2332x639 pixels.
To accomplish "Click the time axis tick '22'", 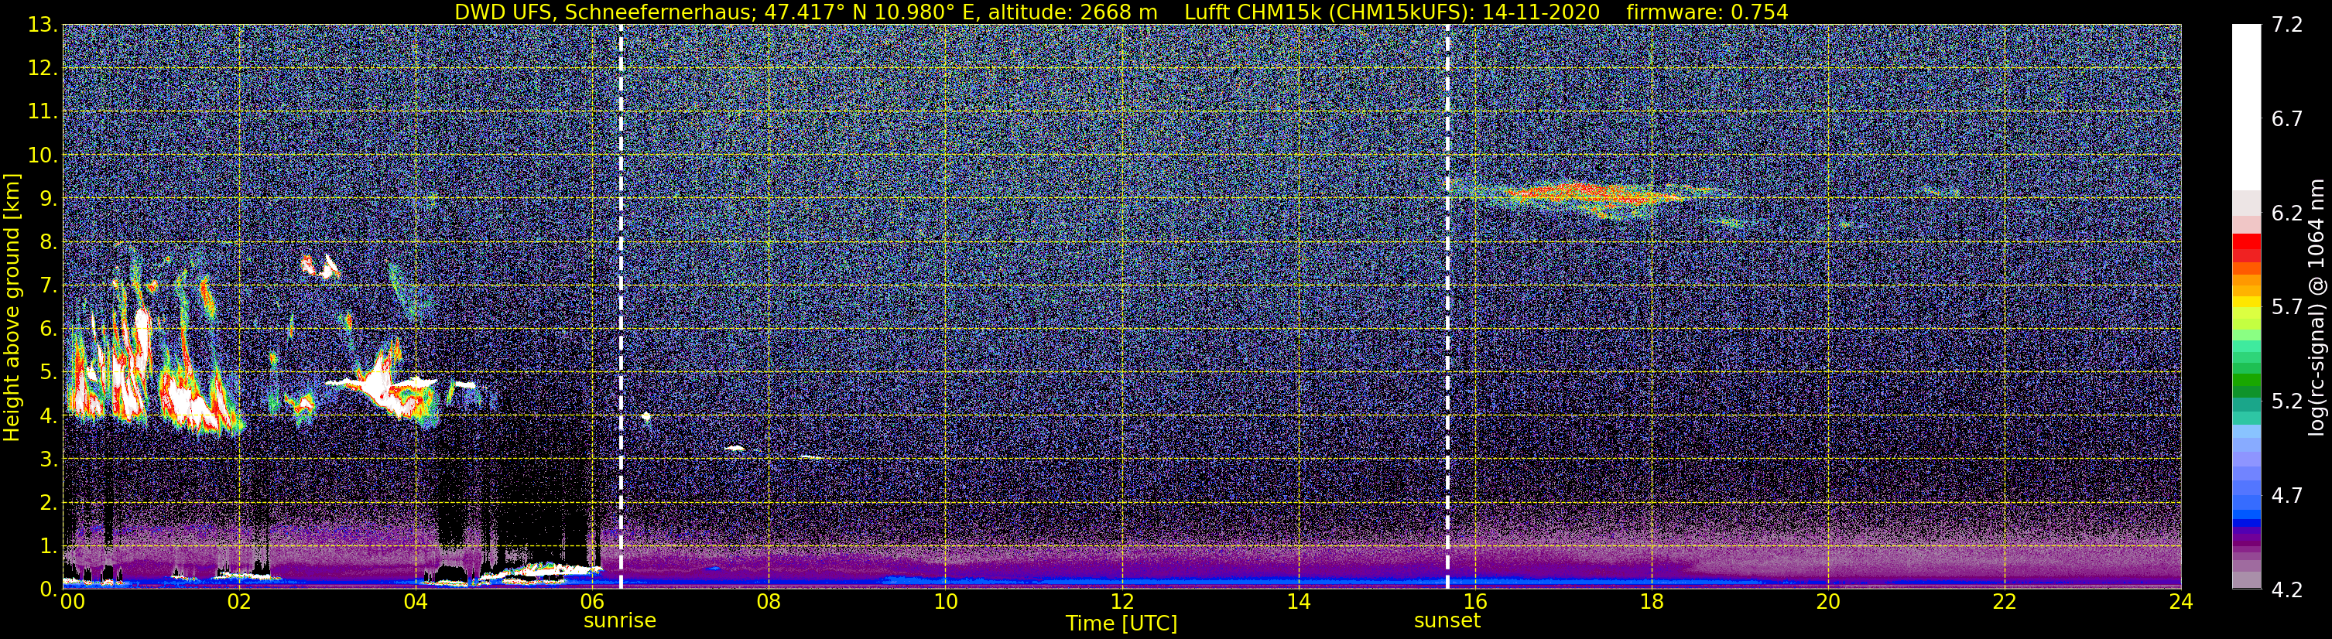I will (2005, 602).
